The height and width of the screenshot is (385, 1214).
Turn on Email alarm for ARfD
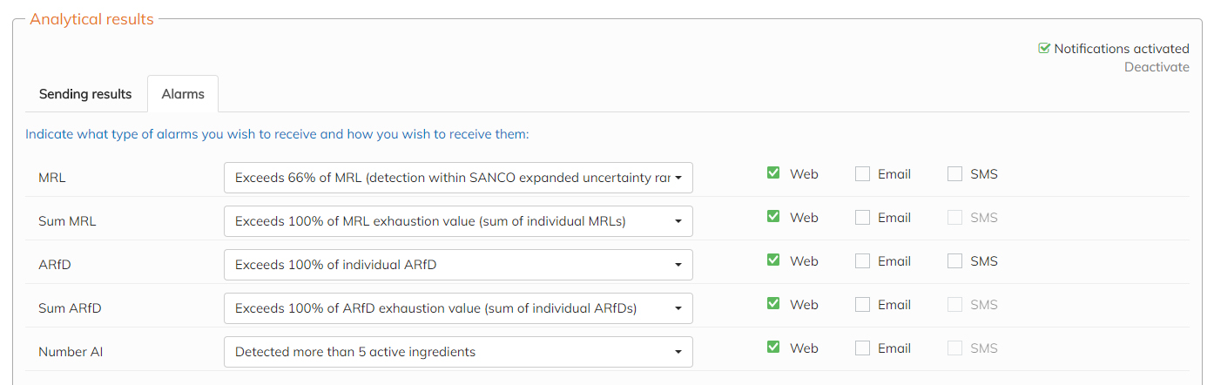pos(862,261)
